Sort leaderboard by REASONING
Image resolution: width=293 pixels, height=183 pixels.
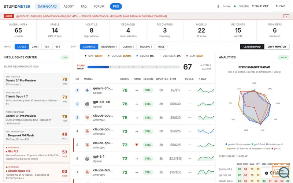pyautogui.click(x=109, y=47)
